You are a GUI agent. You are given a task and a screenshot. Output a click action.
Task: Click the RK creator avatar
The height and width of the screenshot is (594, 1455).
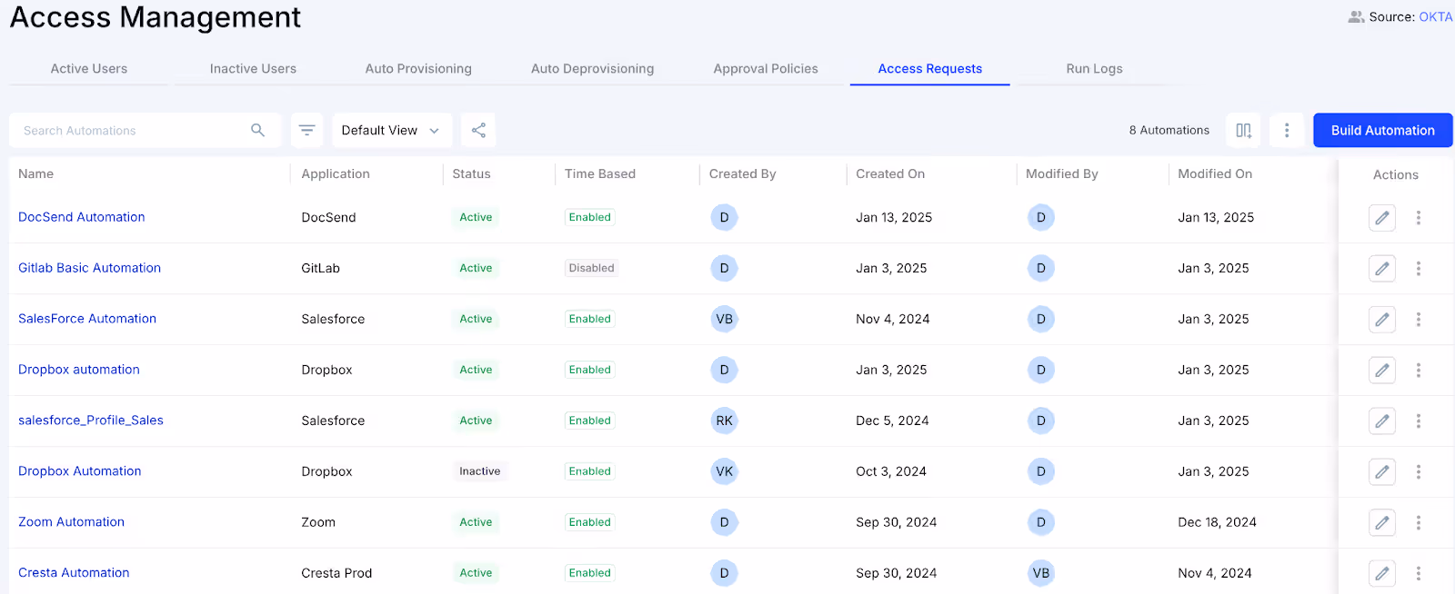coord(724,421)
